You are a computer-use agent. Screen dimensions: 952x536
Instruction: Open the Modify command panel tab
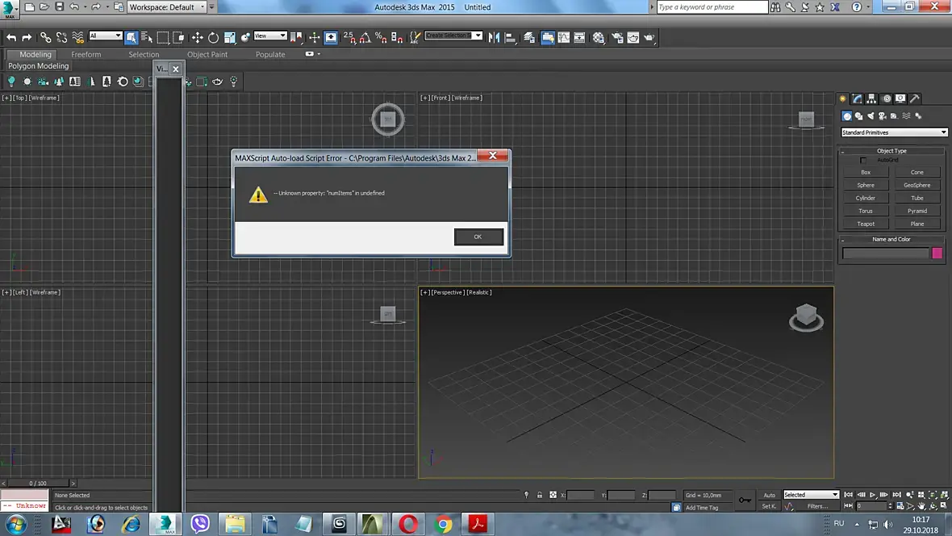[858, 98]
